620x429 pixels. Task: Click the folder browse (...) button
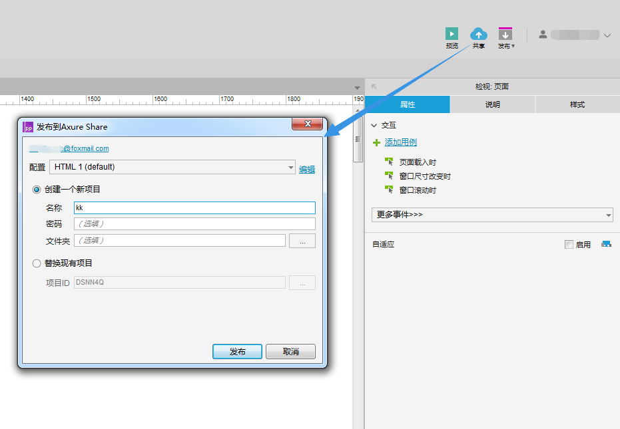point(302,241)
